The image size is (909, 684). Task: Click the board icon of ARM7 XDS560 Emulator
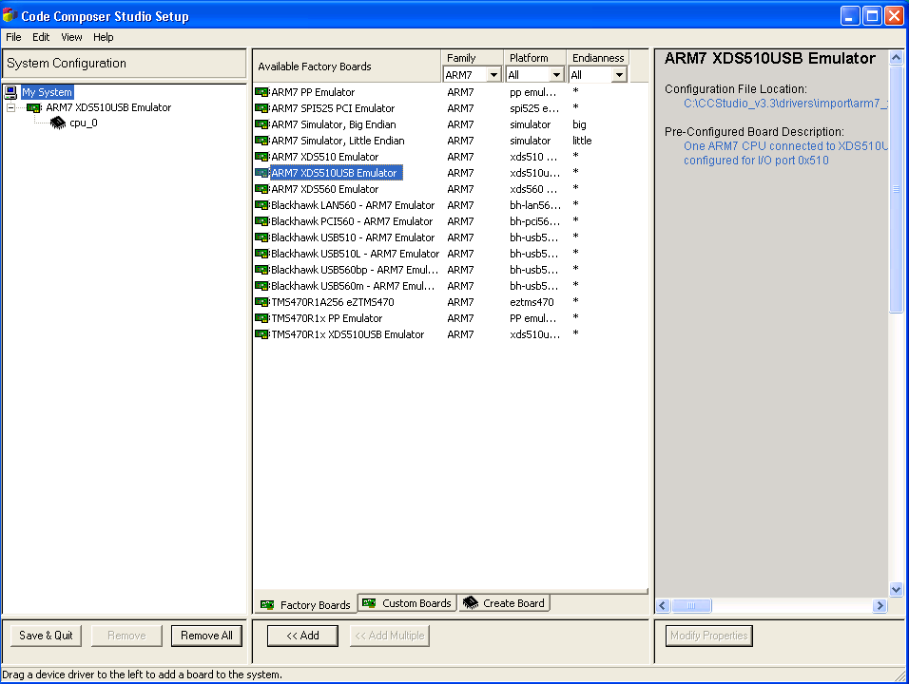tap(262, 189)
